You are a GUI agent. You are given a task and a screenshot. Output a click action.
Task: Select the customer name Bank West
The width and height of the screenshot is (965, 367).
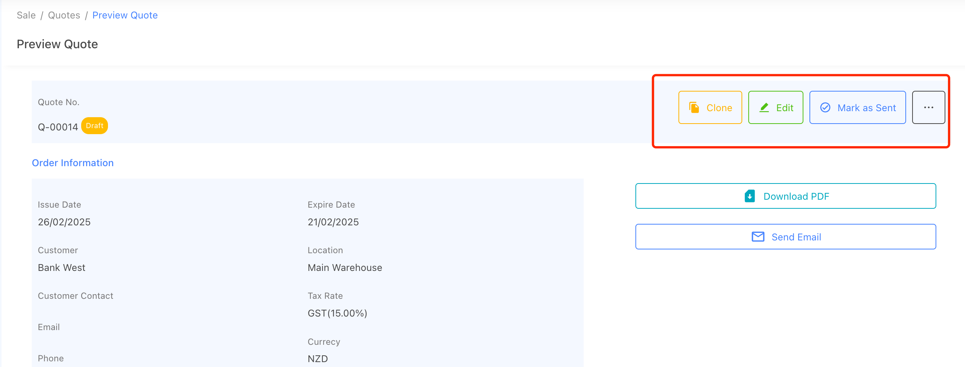[62, 268]
